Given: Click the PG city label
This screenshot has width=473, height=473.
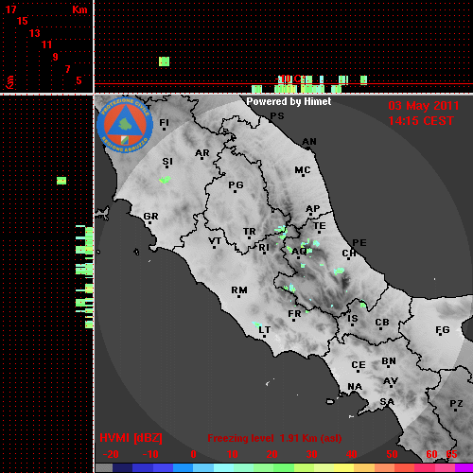Looking at the screenshot, I should [x=236, y=185].
